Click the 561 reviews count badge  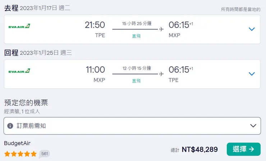pyautogui.click(x=45, y=154)
